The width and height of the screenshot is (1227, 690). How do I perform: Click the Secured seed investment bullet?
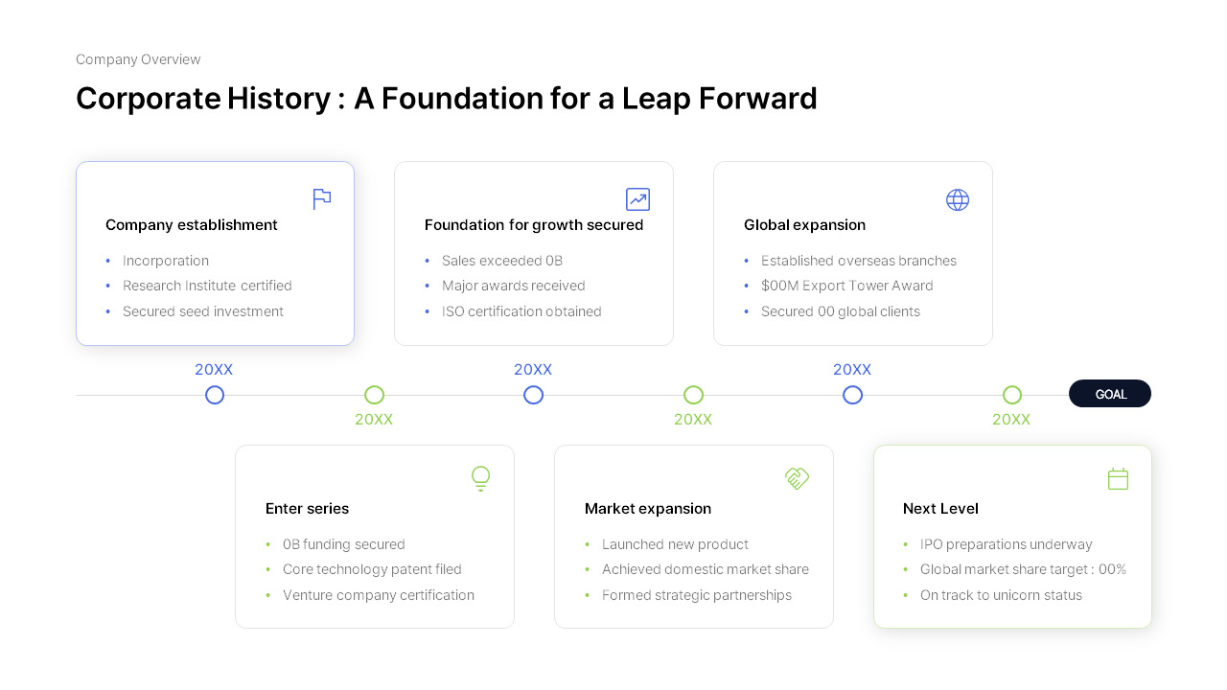pos(203,311)
